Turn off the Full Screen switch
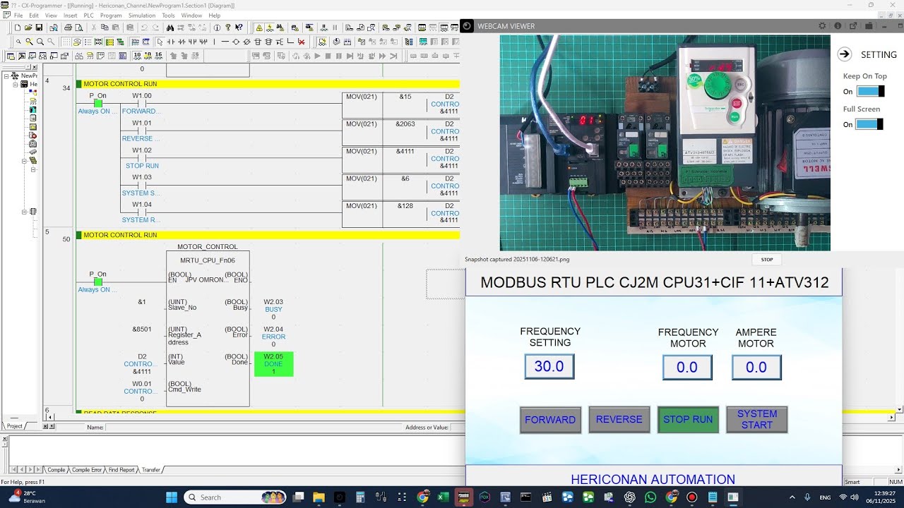904x508 pixels. tap(870, 124)
